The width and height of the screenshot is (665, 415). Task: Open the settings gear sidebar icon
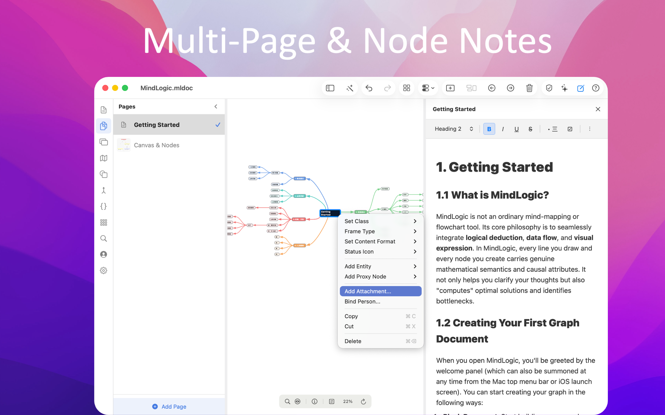tap(104, 271)
